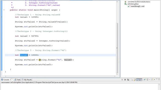Click the terminated IntToStringMain console status line
The width and height of the screenshot is (161, 90).
[39, 82]
